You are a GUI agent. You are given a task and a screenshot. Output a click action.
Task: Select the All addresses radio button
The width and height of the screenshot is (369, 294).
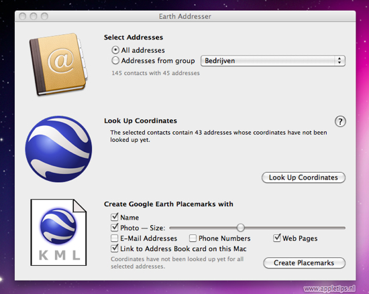tap(115, 50)
